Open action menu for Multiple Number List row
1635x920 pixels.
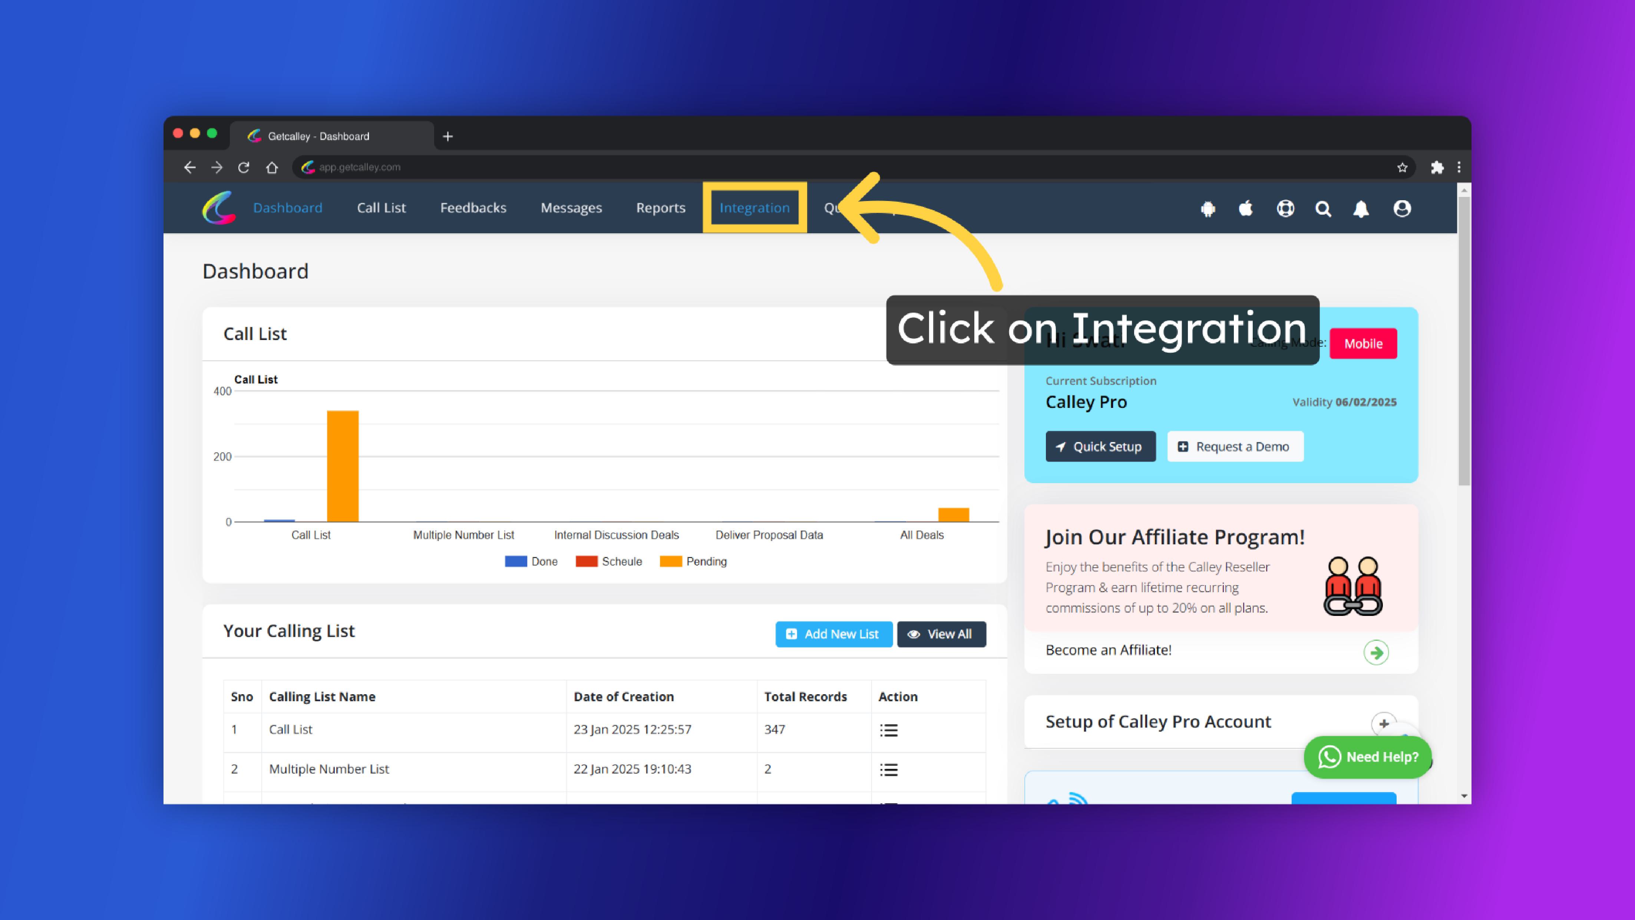click(889, 769)
